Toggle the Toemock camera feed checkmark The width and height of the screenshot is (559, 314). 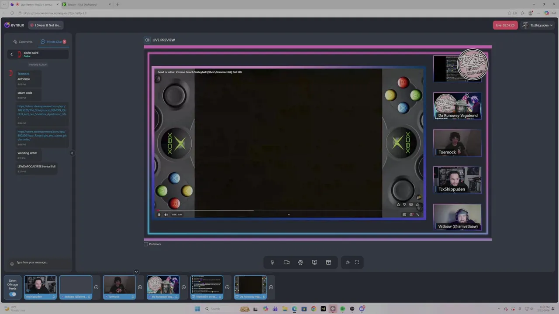(x=106, y=297)
